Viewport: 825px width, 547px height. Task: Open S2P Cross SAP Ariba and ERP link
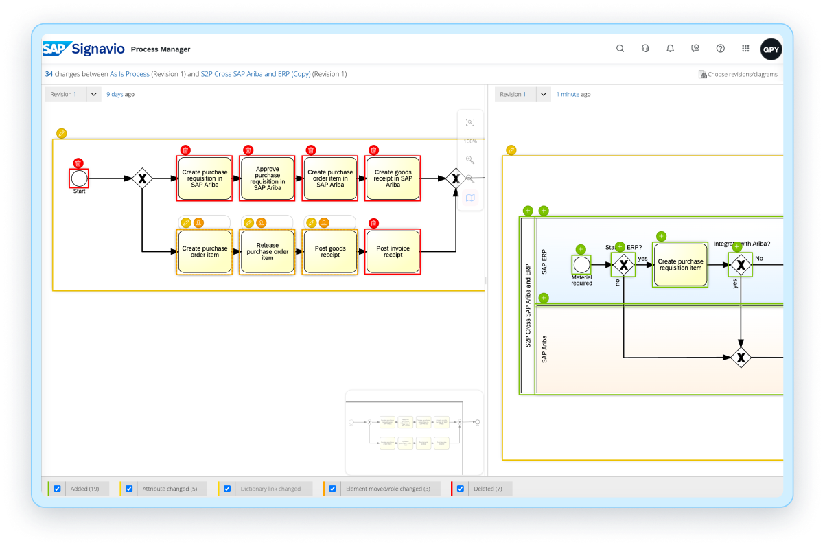255,74
